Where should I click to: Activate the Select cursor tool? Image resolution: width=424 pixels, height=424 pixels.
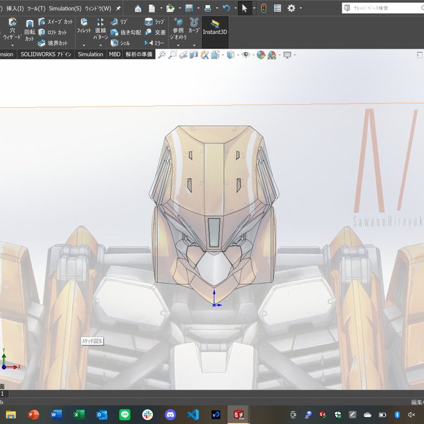point(244,8)
